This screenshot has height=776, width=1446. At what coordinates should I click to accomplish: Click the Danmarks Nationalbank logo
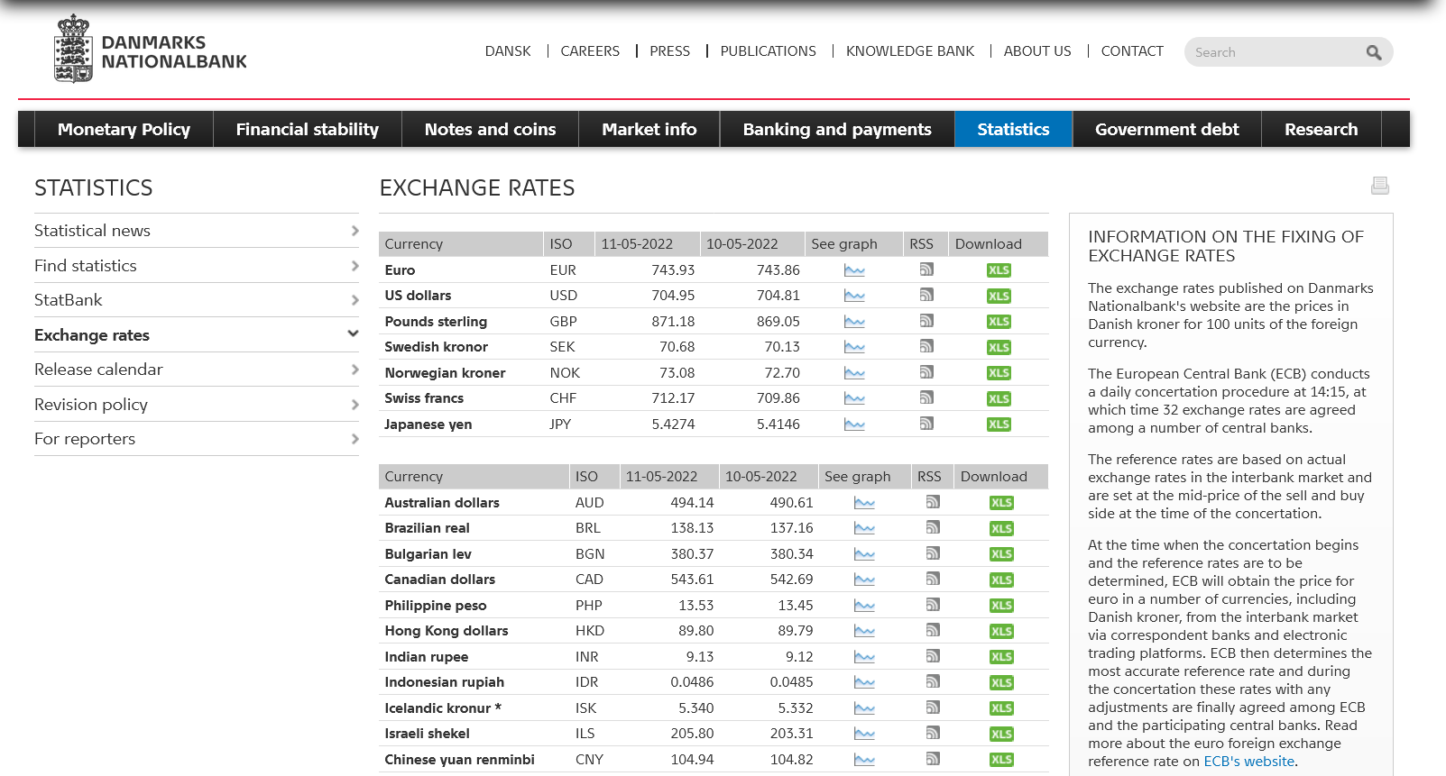coord(151,51)
